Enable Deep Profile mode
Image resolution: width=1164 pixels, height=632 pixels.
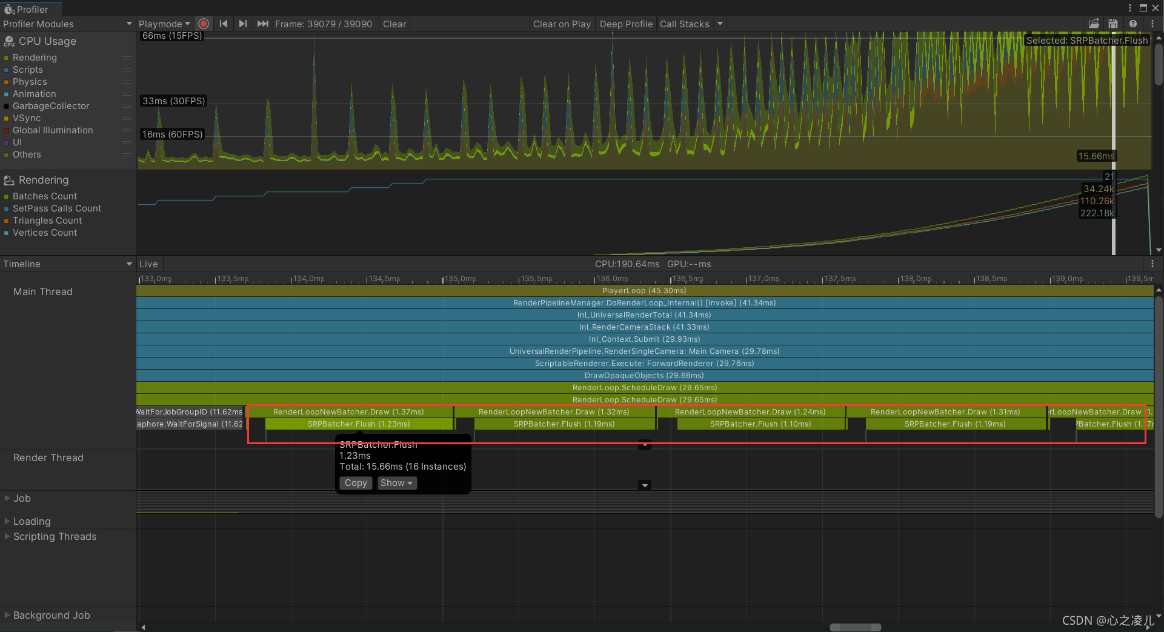pyautogui.click(x=626, y=24)
